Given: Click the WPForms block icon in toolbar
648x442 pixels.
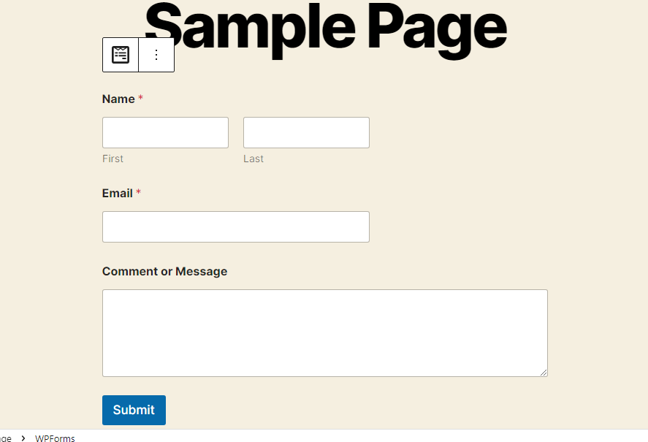Looking at the screenshot, I should pos(121,55).
